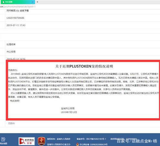Select the LM20190704686 reference number
This screenshot has height=146, width=160.
coord(15,18)
